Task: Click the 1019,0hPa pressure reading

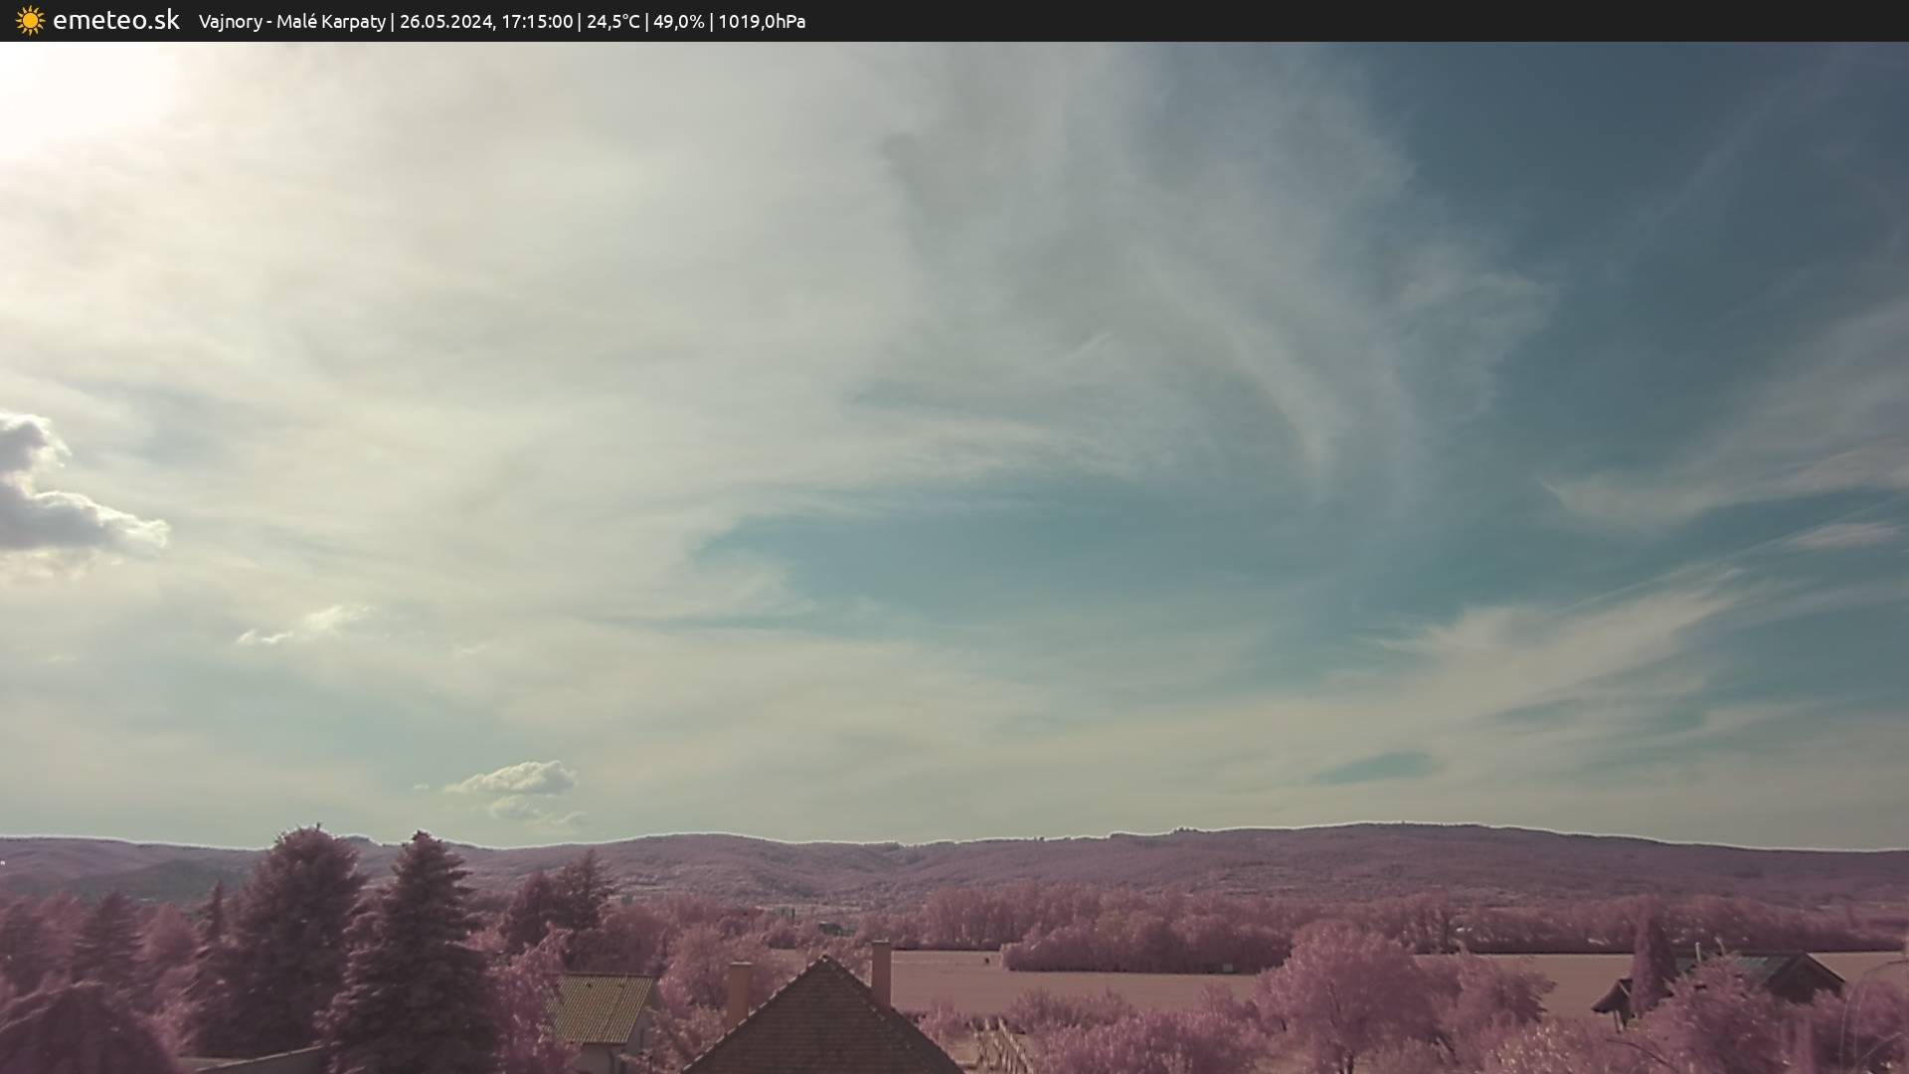Action: coord(762,22)
